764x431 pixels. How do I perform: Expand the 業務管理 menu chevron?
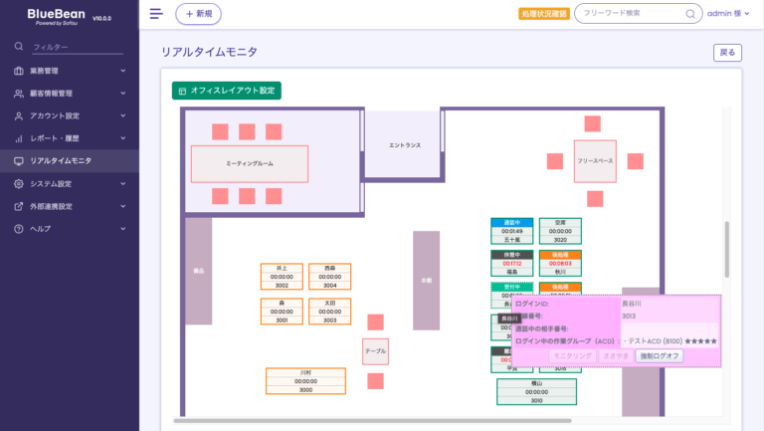point(123,72)
